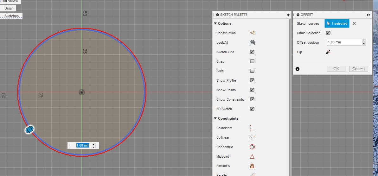The height and width of the screenshot is (176, 378).
Task: Toggle the 3D Sketch checkbox
Action: (x=252, y=109)
